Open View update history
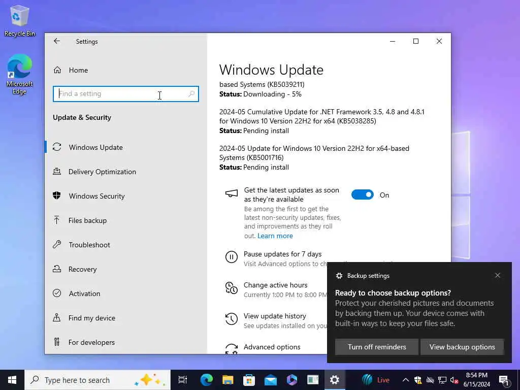This screenshot has height=390, width=520. point(275,316)
